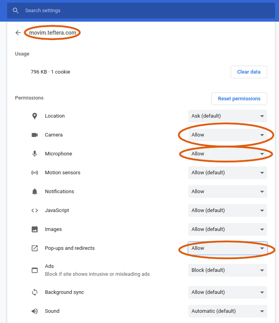Image resolution: width=279 pixels, height=323 pixels.
Task: Click the Camera permission icon
Action: click(x=35, y=135)
